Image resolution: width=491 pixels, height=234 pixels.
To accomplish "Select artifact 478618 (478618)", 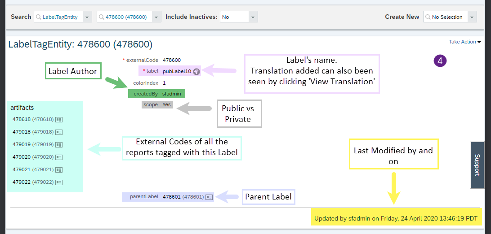I will pyautogui.click(x=33, y=119).
